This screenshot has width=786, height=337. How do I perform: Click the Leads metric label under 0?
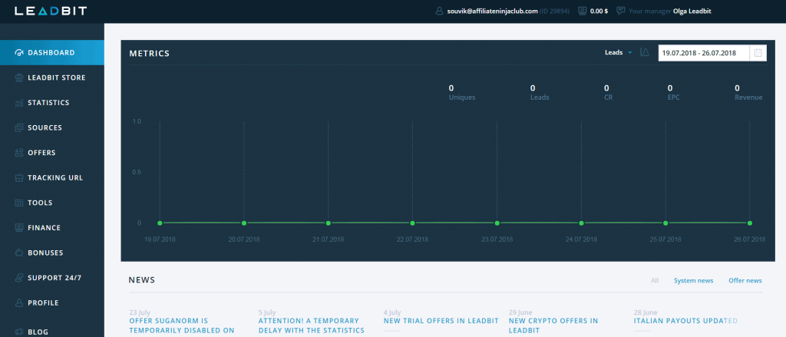coord(540,97)
